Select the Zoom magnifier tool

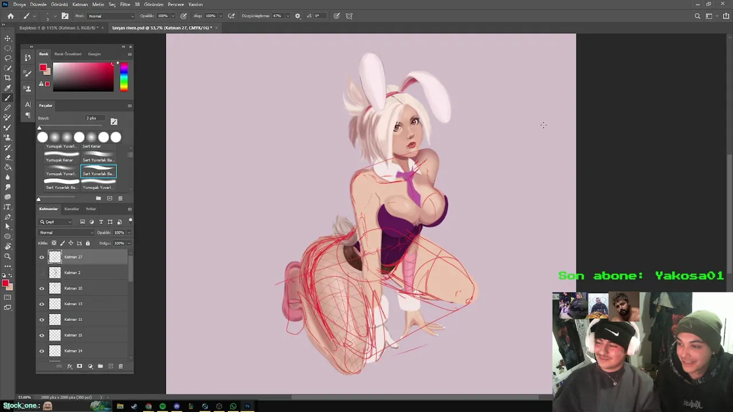coord(7,256)
